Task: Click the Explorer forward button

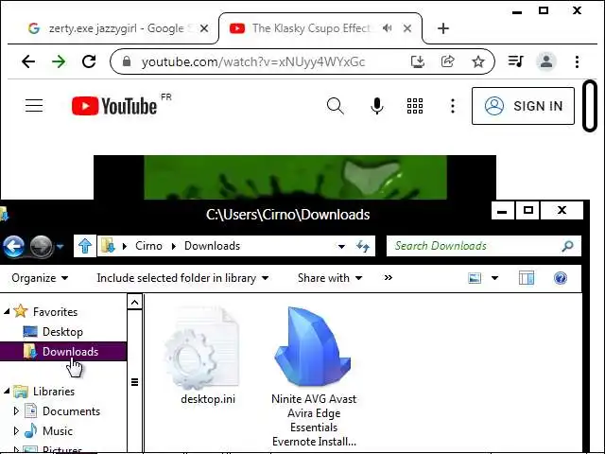Action: [42, 246]
